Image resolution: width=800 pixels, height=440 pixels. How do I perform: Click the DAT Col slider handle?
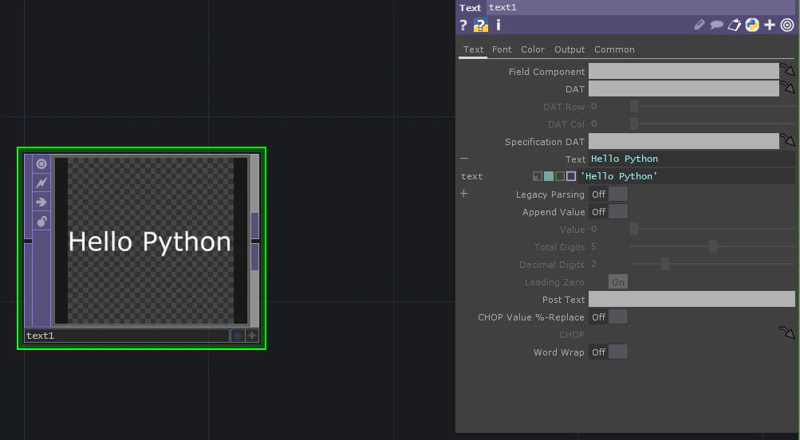[634, 124]
